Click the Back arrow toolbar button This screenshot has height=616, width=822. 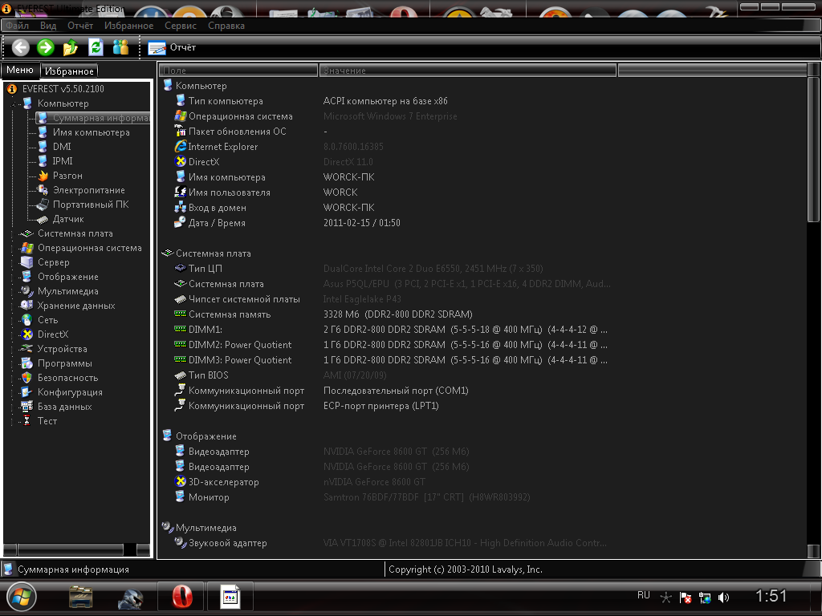tap(20, 47)
